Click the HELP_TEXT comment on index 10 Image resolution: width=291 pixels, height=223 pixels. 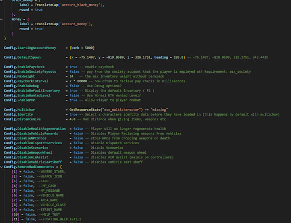pos(51,214)
